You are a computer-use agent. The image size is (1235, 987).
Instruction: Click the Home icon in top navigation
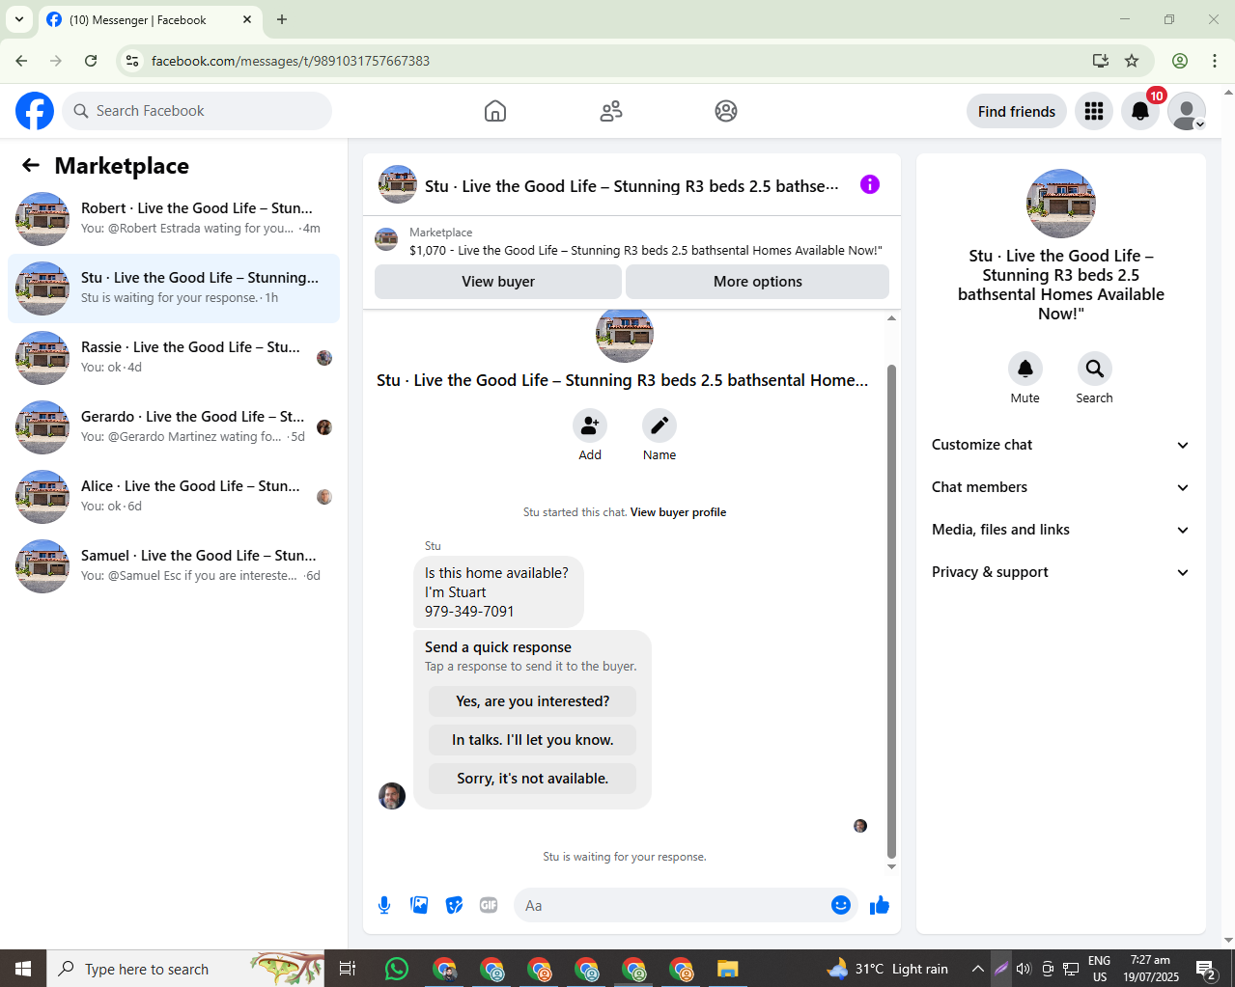coord(495,111)
